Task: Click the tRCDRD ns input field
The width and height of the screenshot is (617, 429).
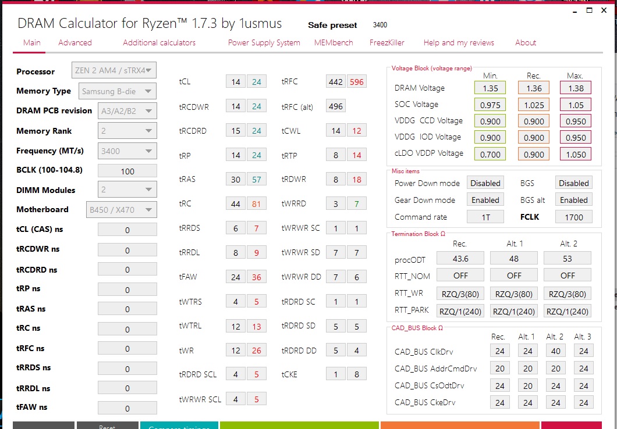Action: point(127,270)
